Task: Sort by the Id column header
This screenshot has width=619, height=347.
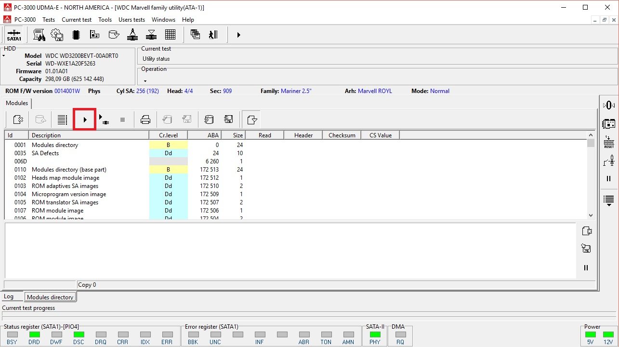Action: (x=17, y=135)
